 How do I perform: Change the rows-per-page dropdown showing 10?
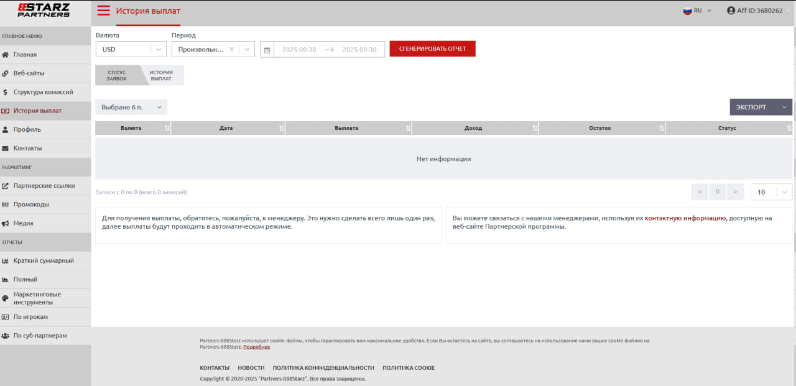[x=771, y=192]
